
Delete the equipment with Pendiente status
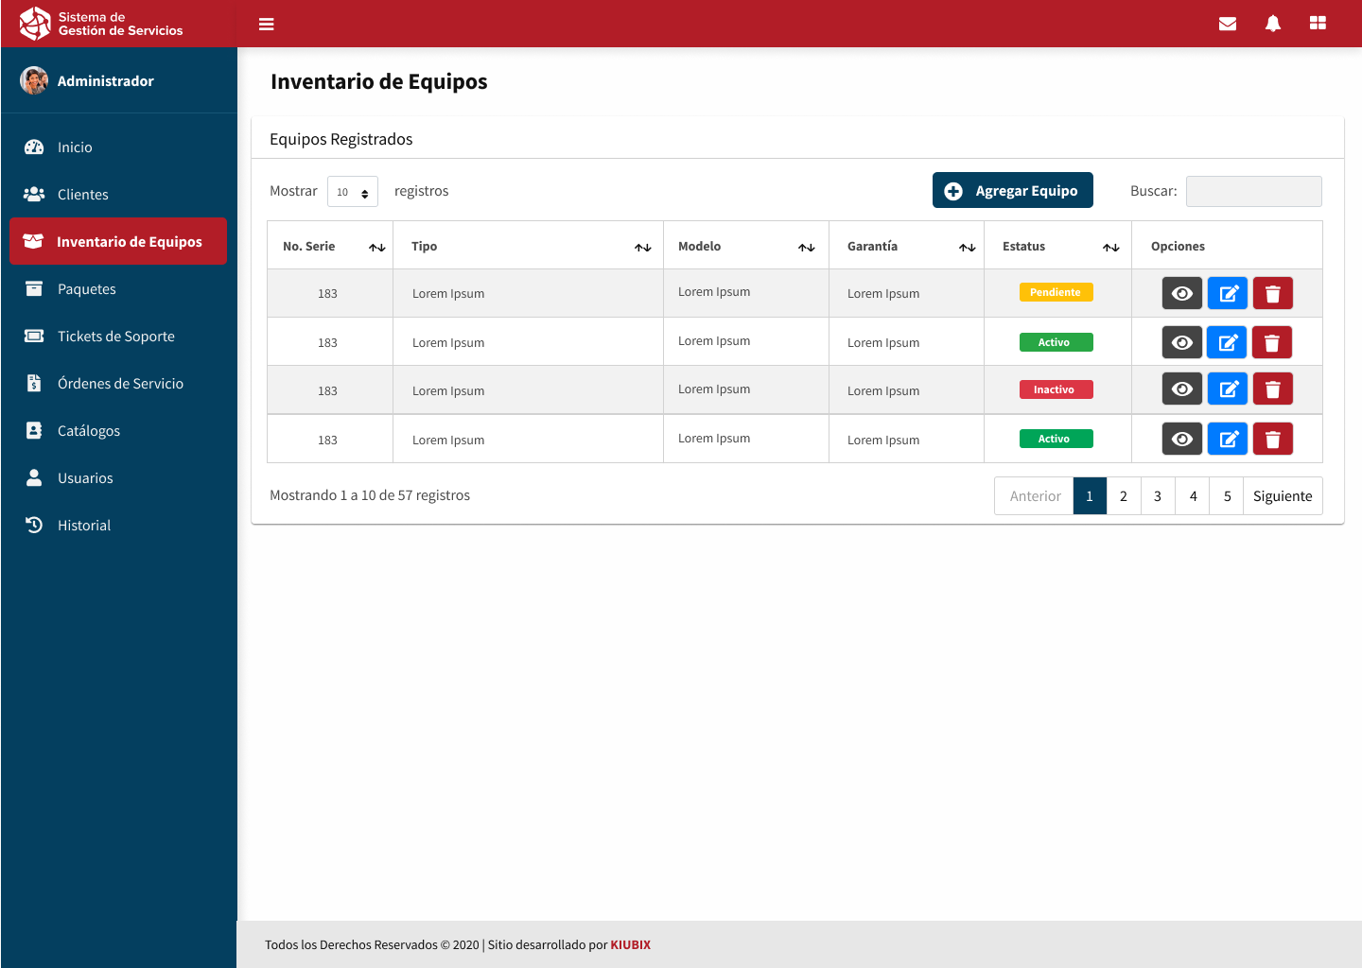pos(1272,294)
